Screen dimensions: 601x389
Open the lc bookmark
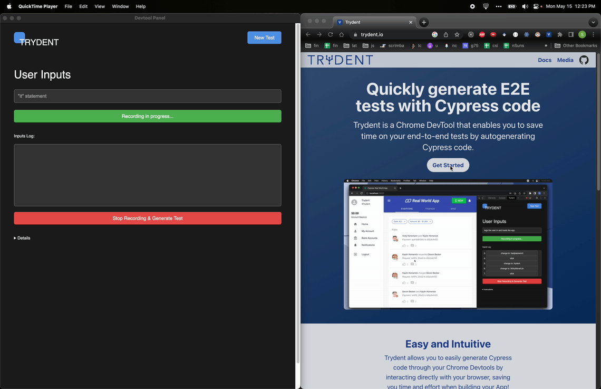pos(416,45)
